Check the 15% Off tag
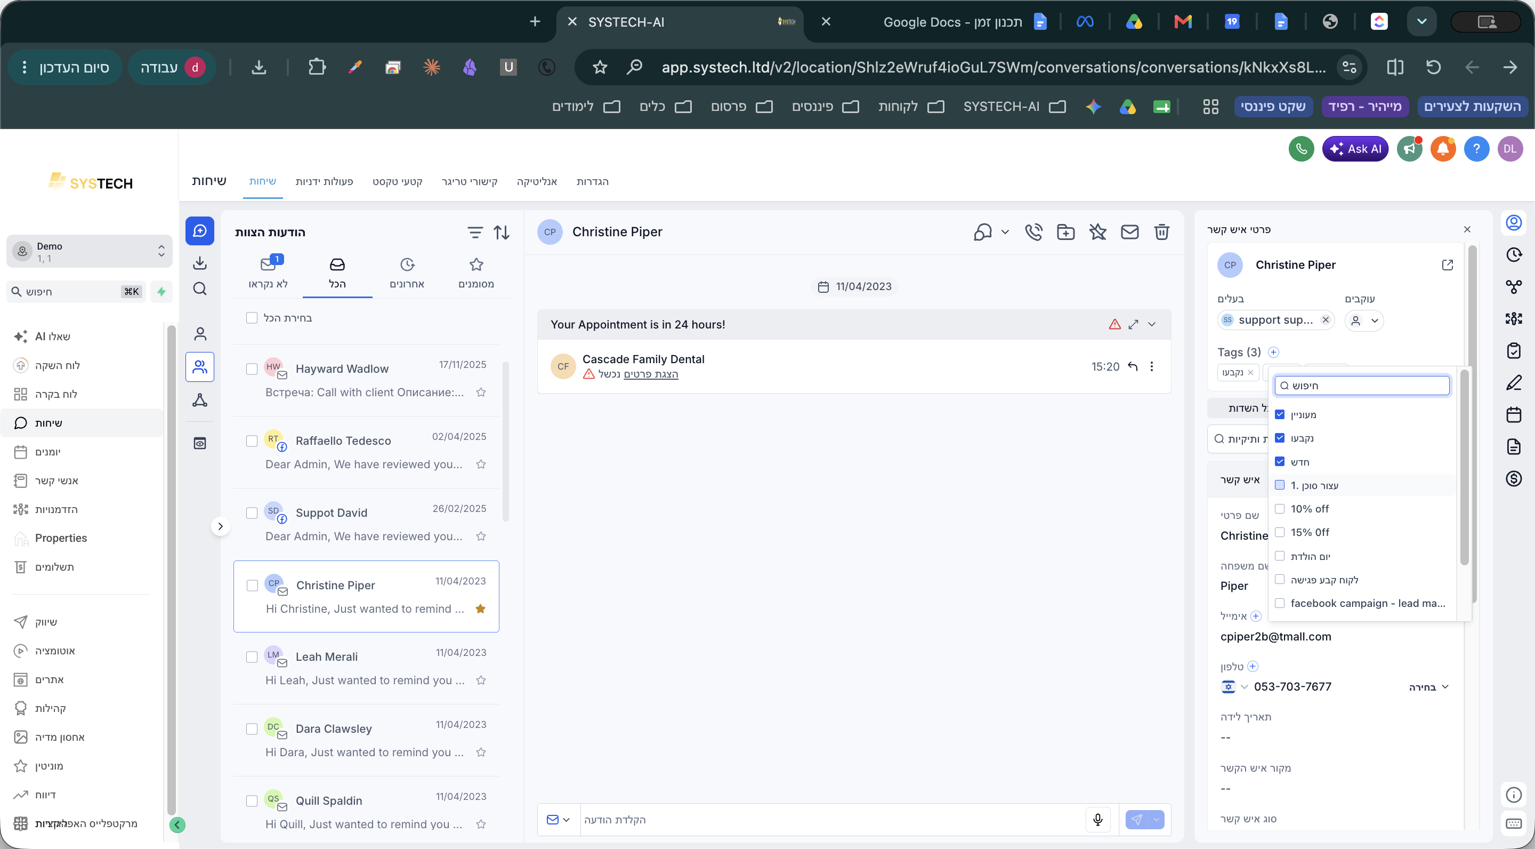Screen dimensions: 1535x849 (x=1279, y=532)
